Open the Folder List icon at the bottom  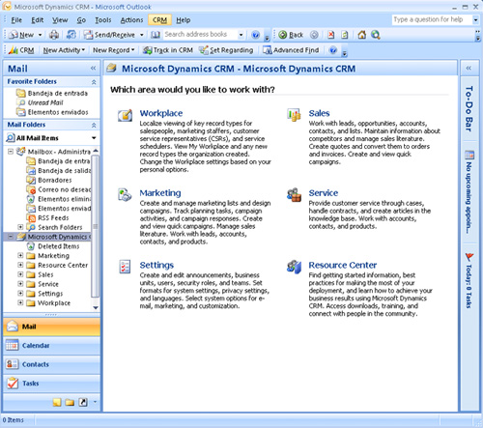[70, 402]
